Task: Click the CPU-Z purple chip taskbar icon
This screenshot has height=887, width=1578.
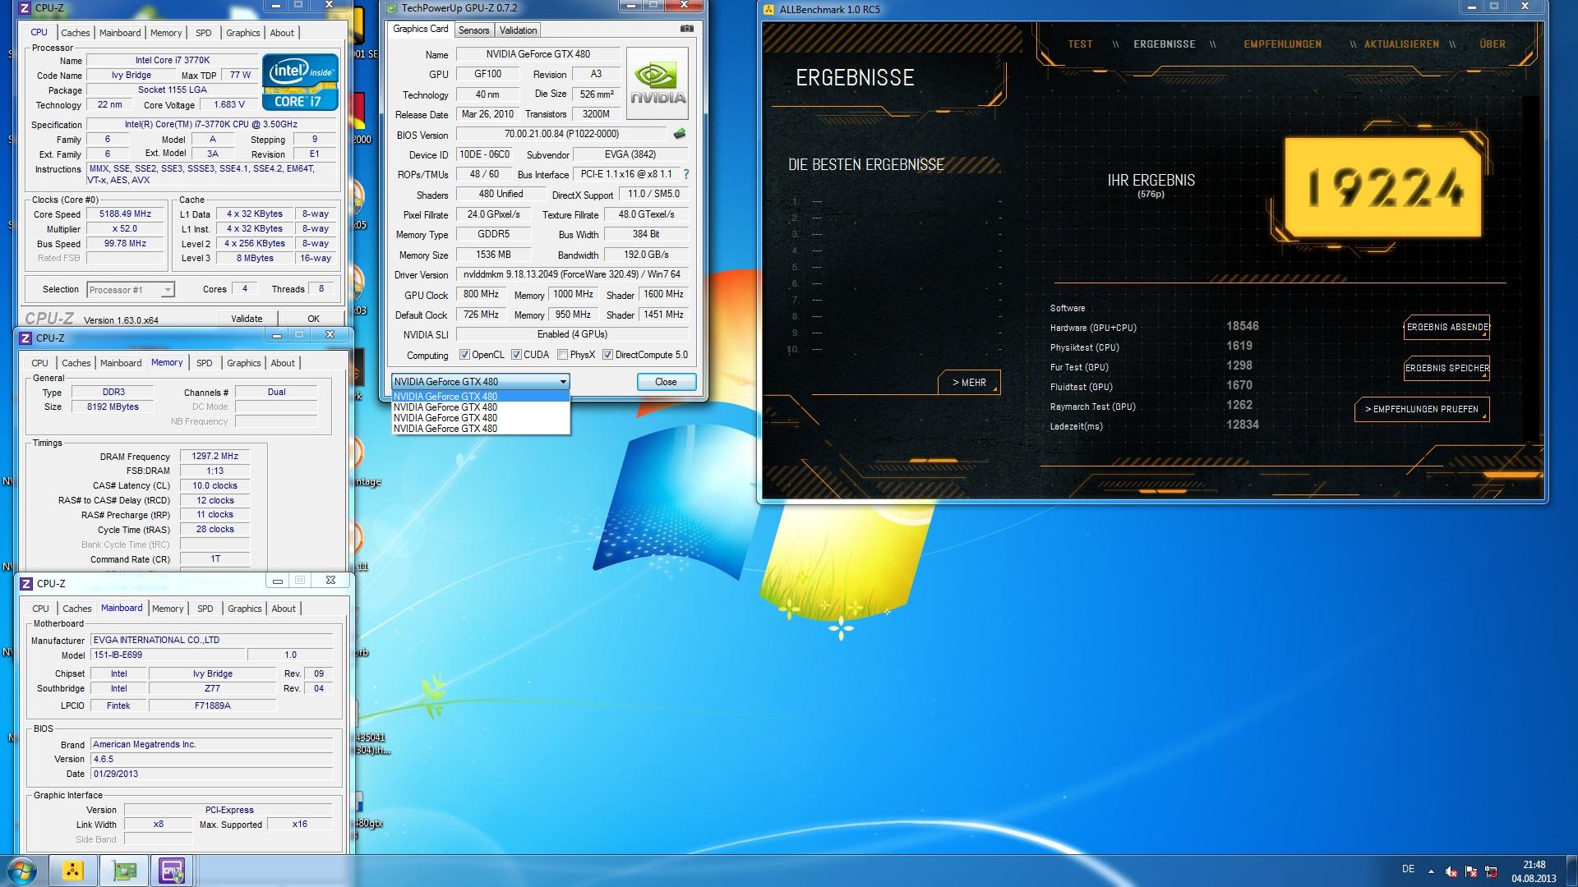Action: [x=173, y=871]
